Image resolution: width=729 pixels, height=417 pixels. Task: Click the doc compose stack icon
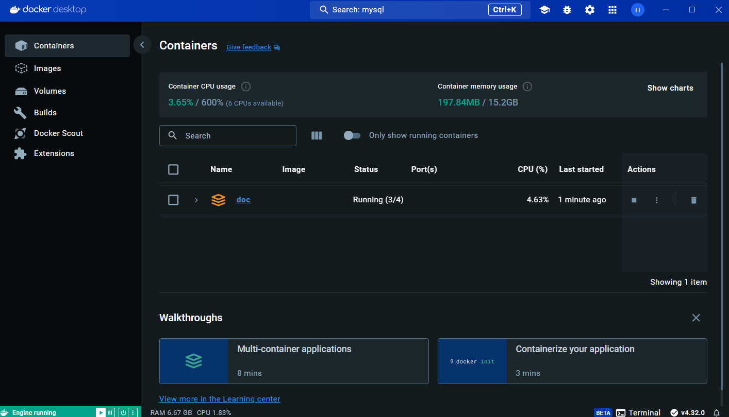[x=219, y=200]
